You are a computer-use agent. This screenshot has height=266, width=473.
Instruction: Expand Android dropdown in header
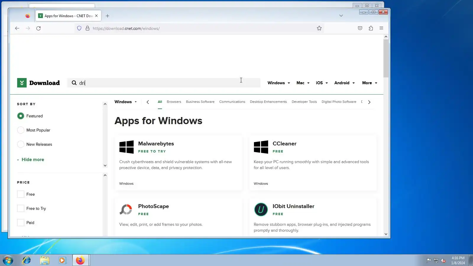pyautogui.click(x=345, y=83)
